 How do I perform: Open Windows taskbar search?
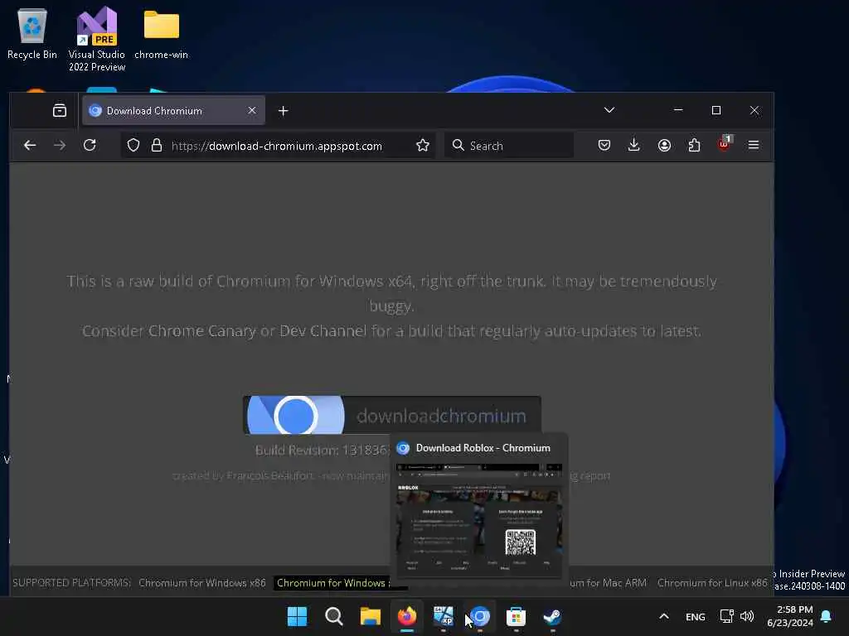[x=333, y=616]
